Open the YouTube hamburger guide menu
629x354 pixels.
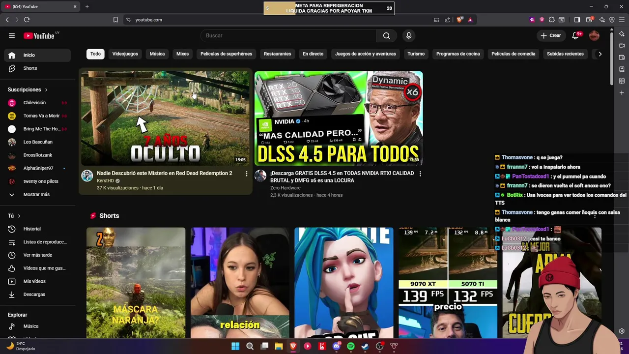(x=12, y=35)
